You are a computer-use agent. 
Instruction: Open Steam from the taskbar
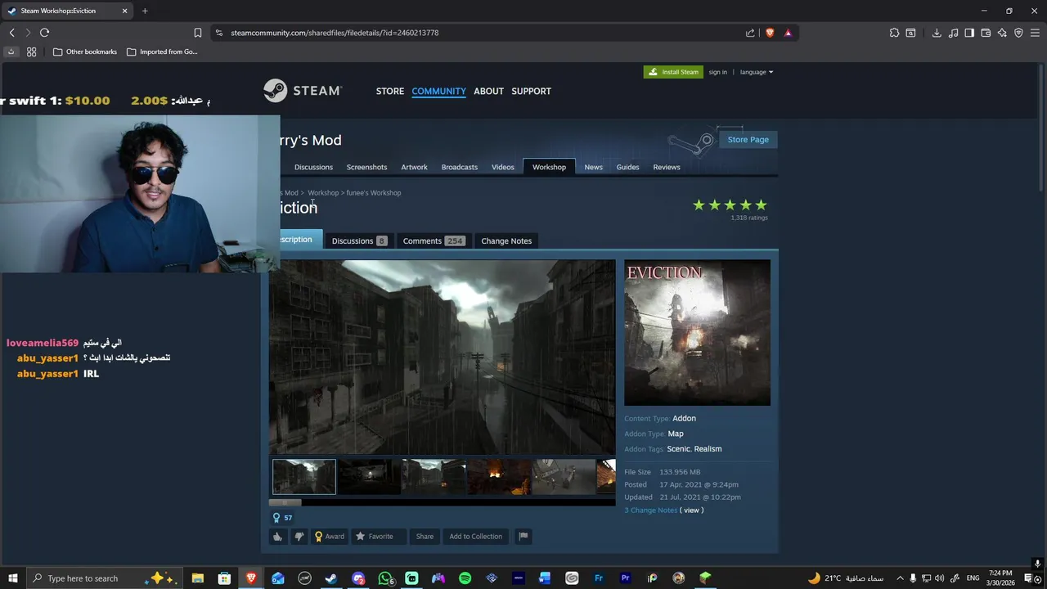point(331,578)
